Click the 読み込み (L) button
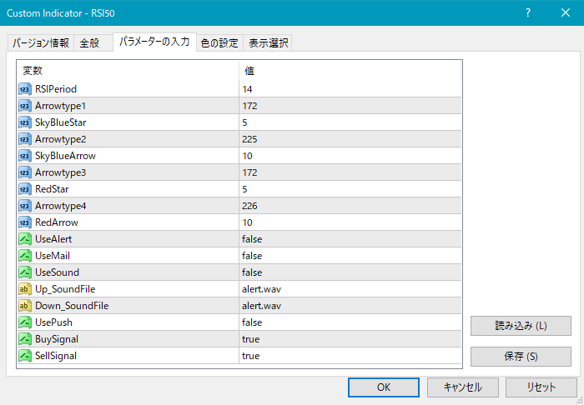584x405 pixels. tap(521, 326)
